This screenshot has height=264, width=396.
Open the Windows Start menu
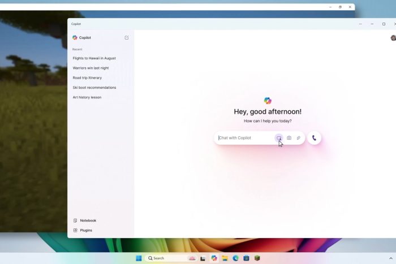click(x=139, y=258)
